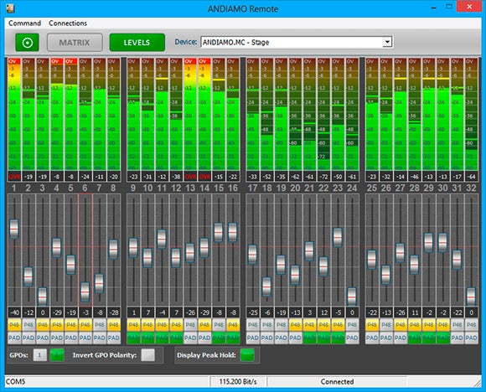Image resolution: width=486 pixels, height=392 pixels.
Task: Click the channel 29 gain fader handle
Action: [x=428, y=242]
